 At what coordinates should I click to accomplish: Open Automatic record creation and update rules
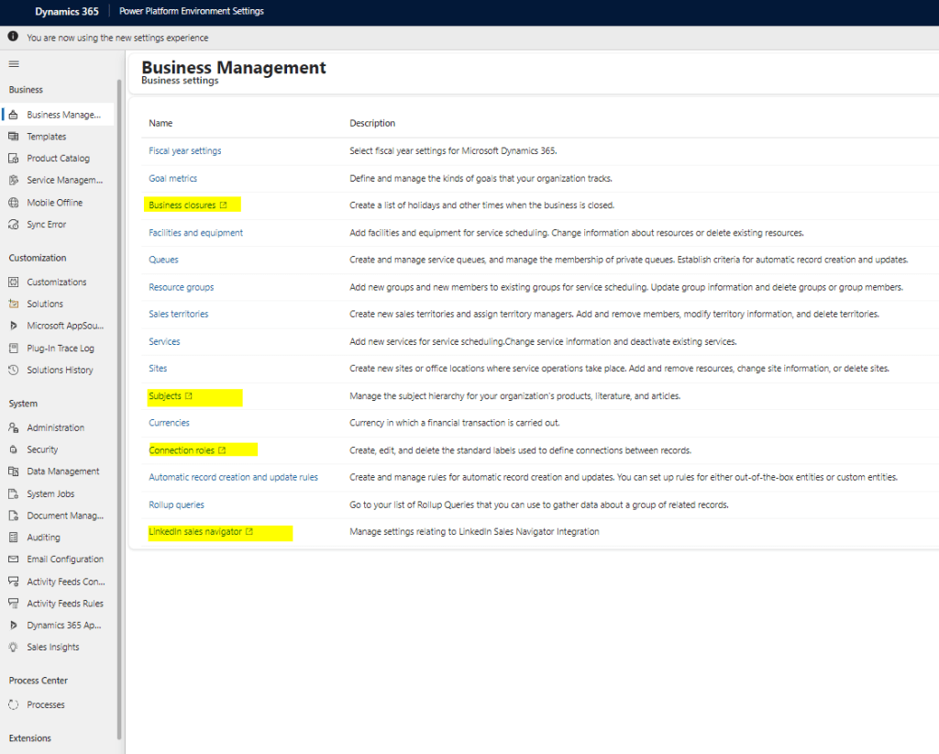pyautogui.click(x=233, y=477)
